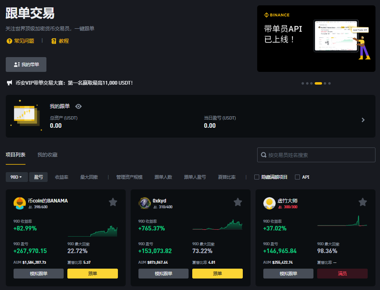Click 跟单 for 币coin的BANAMA

(x=92, y=274)
